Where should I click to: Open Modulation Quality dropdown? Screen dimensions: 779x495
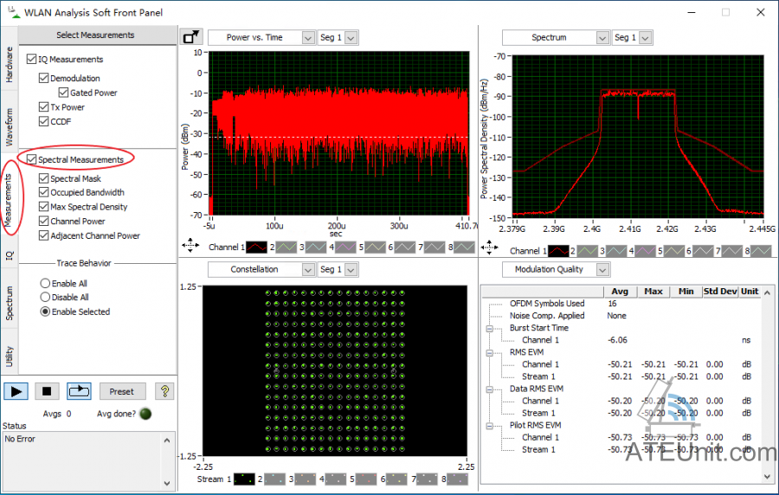click(602, 270)
